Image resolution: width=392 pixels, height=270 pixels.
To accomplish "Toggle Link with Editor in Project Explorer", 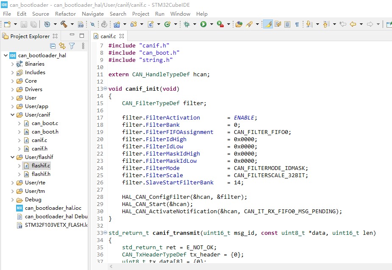I will tap(62, 46).
